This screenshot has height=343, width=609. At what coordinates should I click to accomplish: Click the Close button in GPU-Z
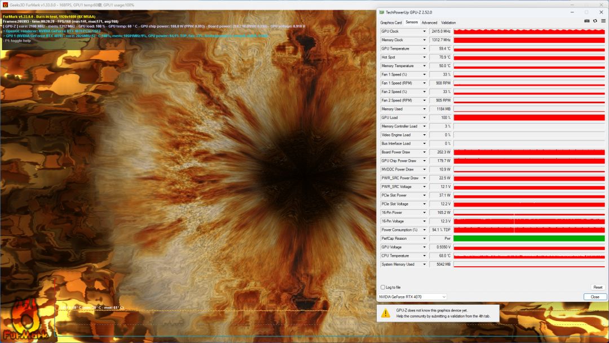coord(595,297)
